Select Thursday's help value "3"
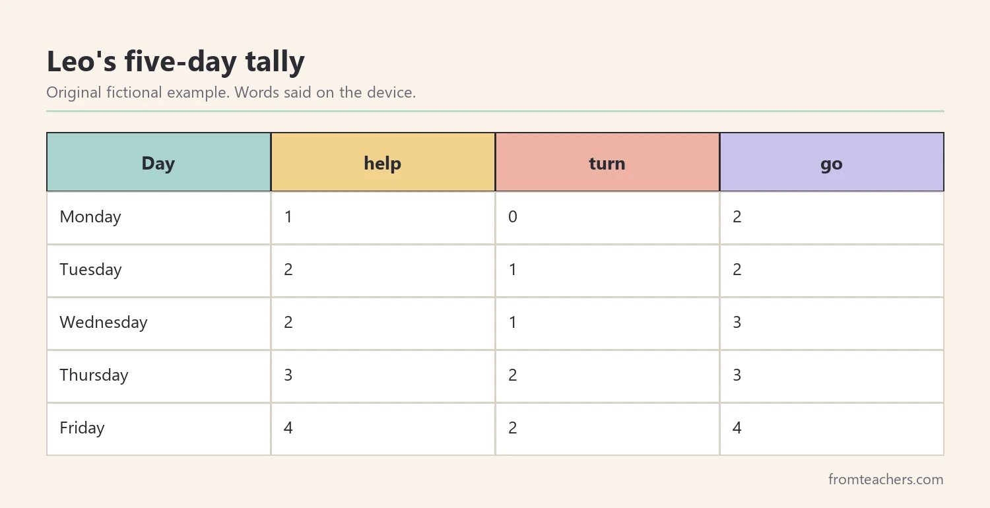Screen dimensions: 990x508 click(288, 375)
